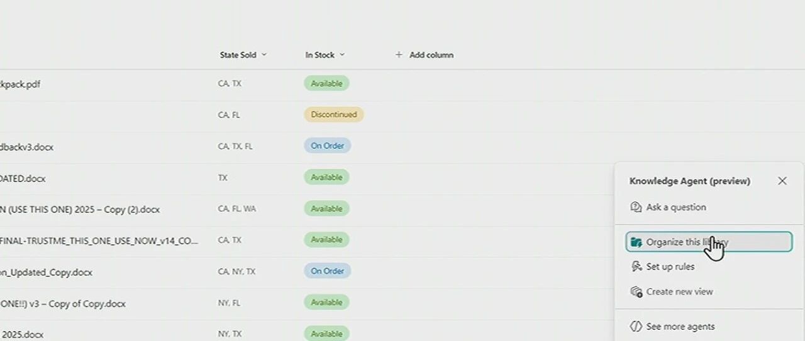Screen dimensions: 805x341
Task: Click the Organize this library folder icon
Action: (x=636, y=242)
